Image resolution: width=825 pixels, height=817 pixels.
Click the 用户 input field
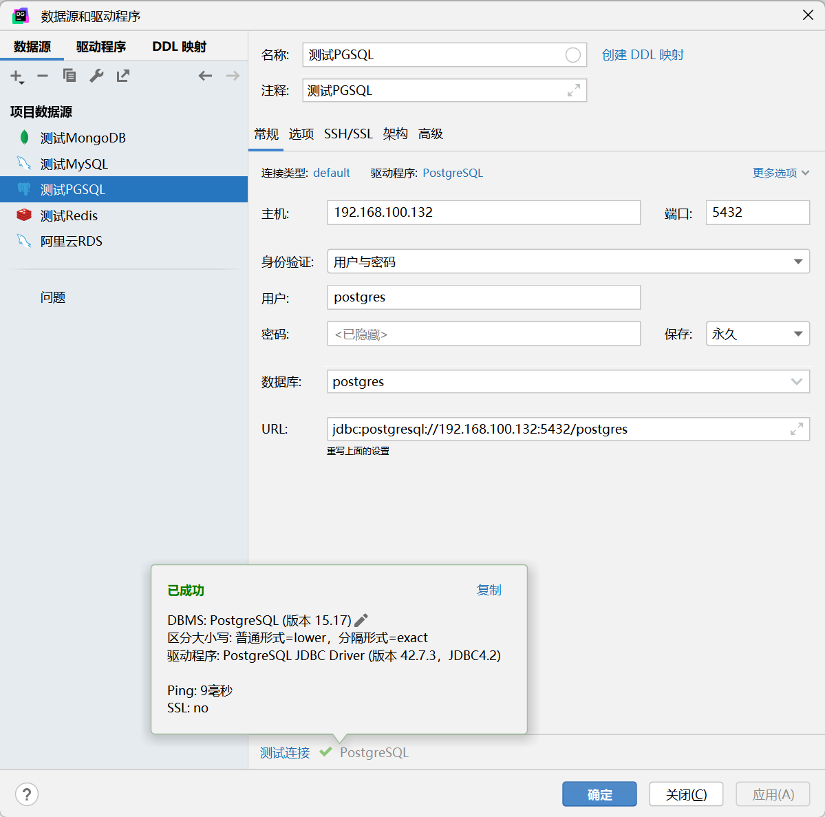coord(484,297)
